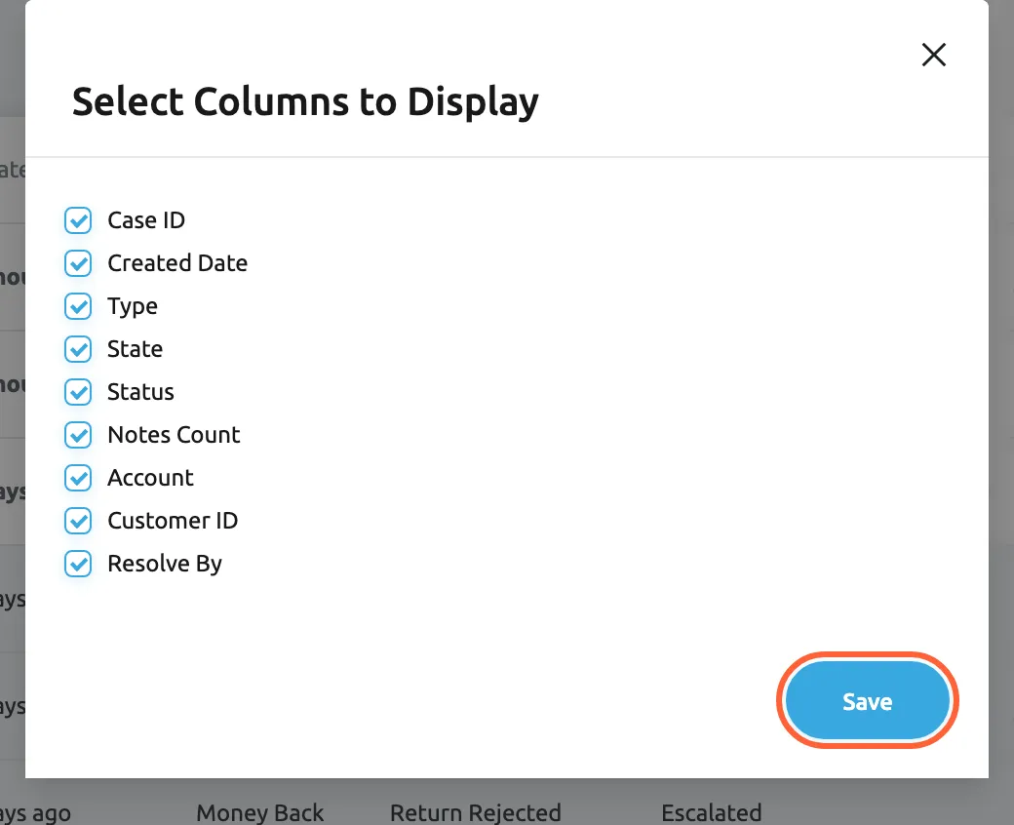The image size is (1014, 825).
Task: Disable the Account column checkbox
Action: [78, 478]
